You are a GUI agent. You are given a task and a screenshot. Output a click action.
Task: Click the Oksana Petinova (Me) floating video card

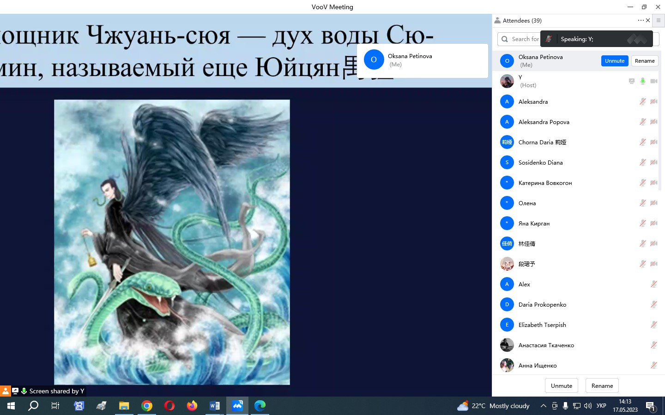(423, 60)
